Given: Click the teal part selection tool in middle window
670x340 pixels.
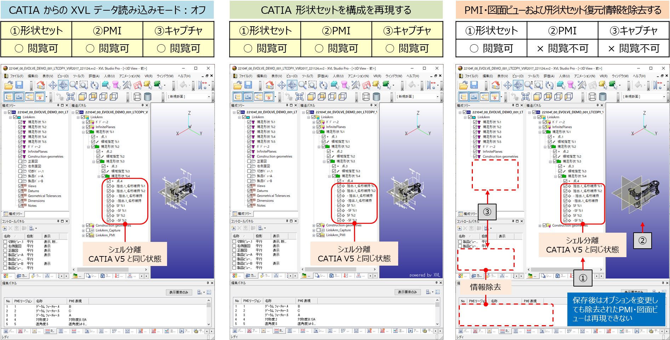Looking at the screenshot, I should 335,85.
